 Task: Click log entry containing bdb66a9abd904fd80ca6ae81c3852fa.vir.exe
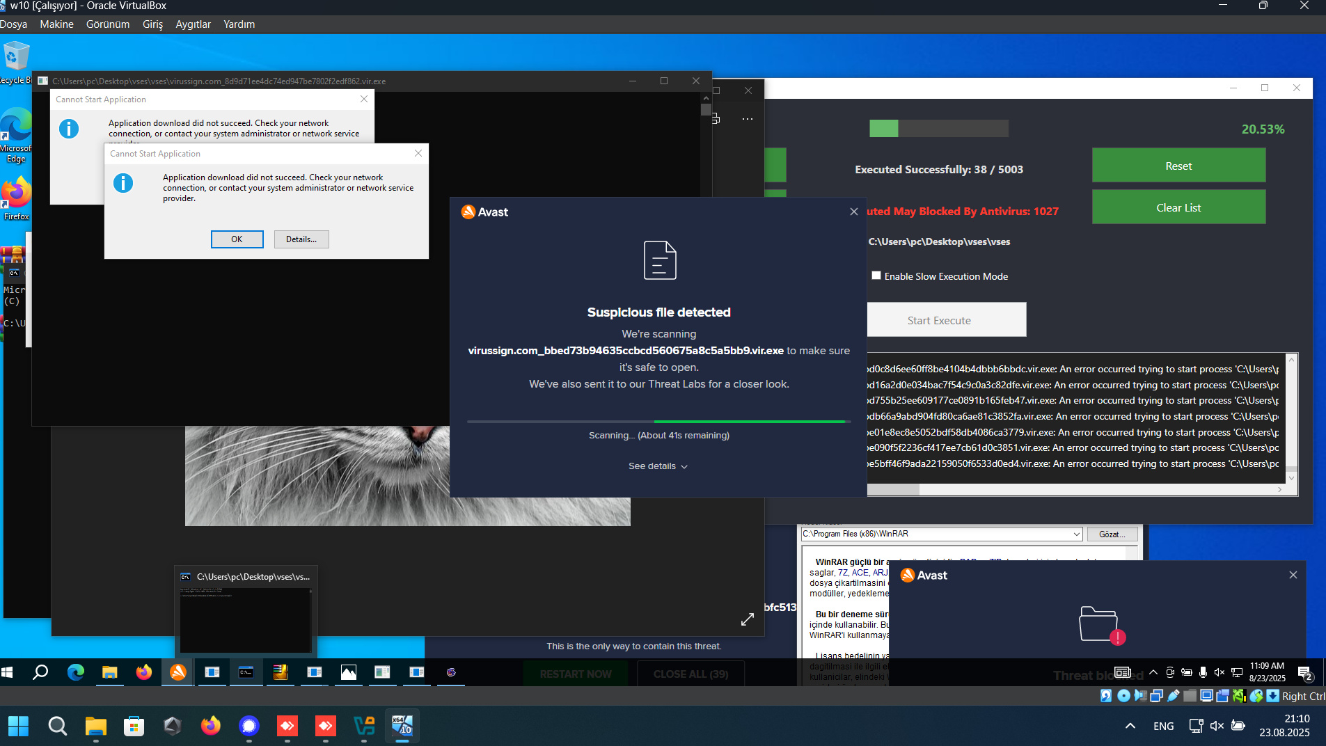pos(1073,416)
